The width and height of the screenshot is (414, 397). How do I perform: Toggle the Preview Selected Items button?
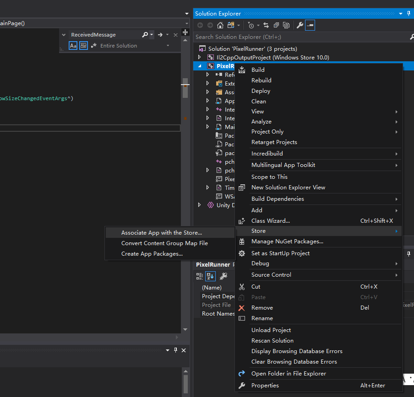tap(310, 25)
